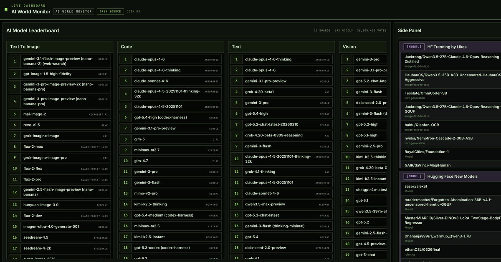Open gpt-5.4-medium (codex-harness) entry
The height and width of the screenshot is (262, 501).
coord(171,215)
